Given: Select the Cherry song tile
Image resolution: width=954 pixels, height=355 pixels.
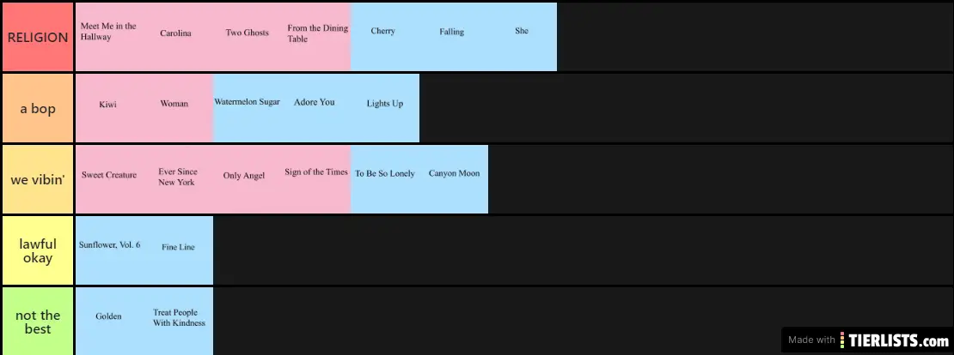Looking at the screenshot, I should (385, 37).
